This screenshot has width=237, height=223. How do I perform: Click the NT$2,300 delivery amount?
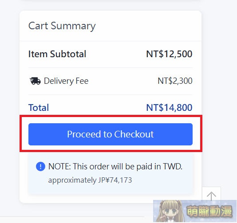175,81
